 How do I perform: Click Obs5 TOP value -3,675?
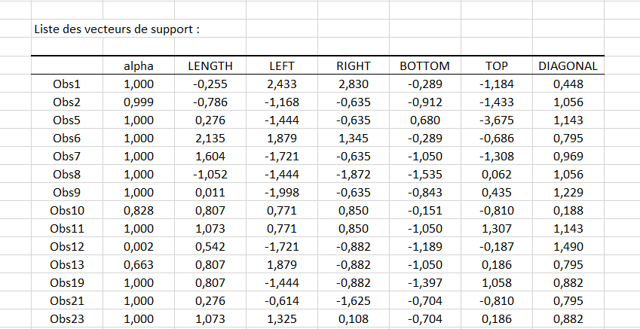click(x=496, y=120)
